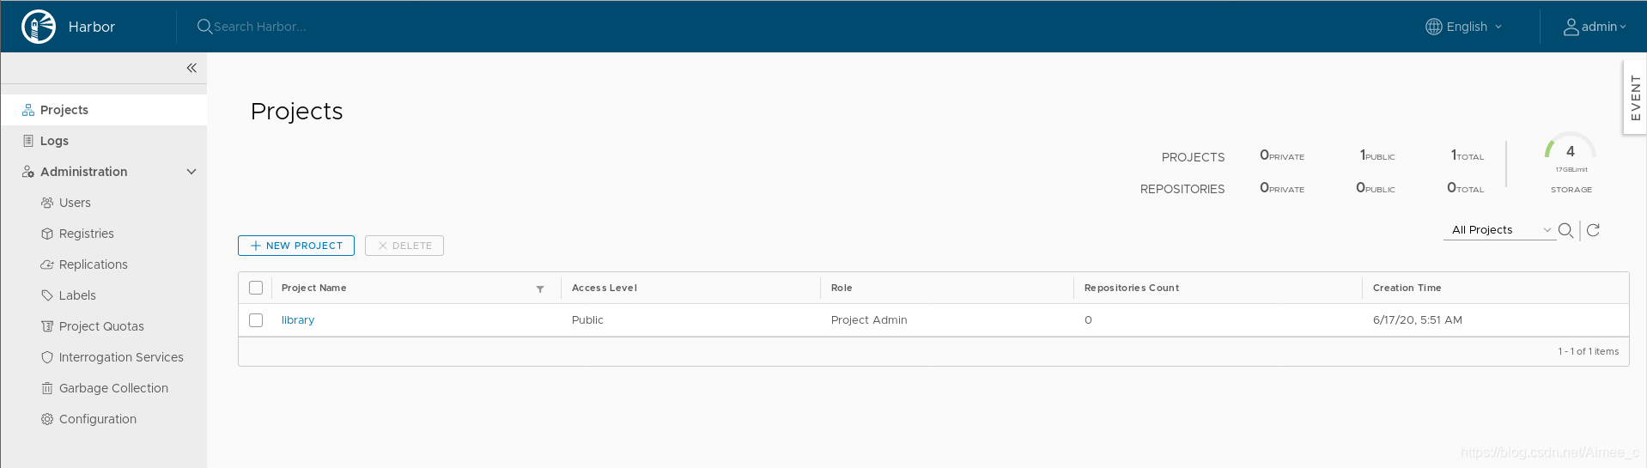The image size is (1647, 468).
Task: Collapse the sidebar with double-chevron icon
Action: (x=191, y=68)
